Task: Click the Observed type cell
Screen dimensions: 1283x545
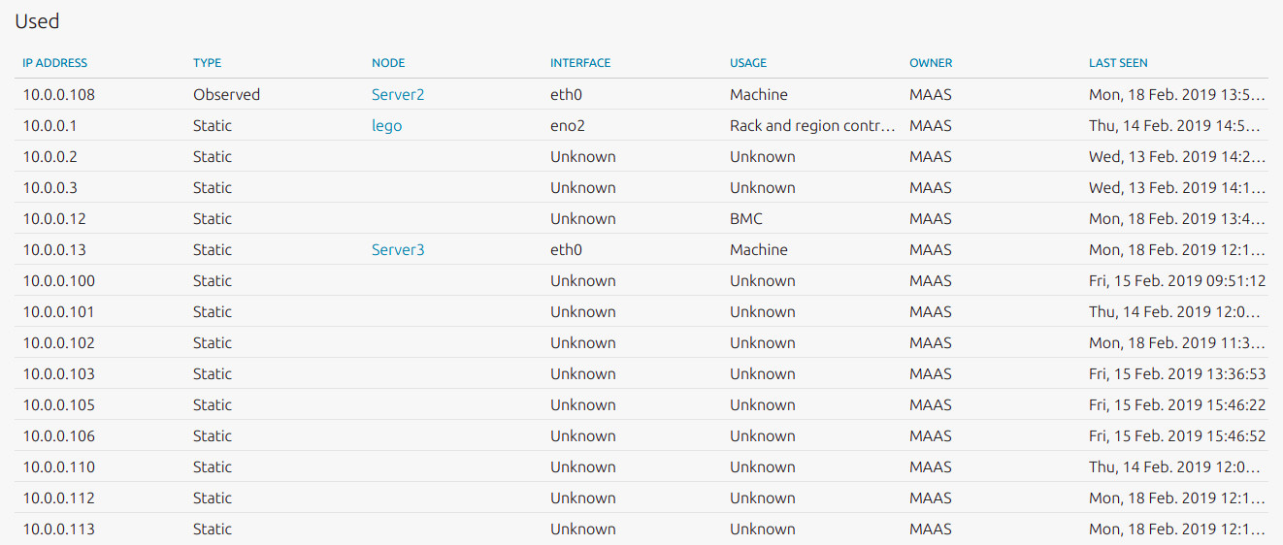Action: 226,95
